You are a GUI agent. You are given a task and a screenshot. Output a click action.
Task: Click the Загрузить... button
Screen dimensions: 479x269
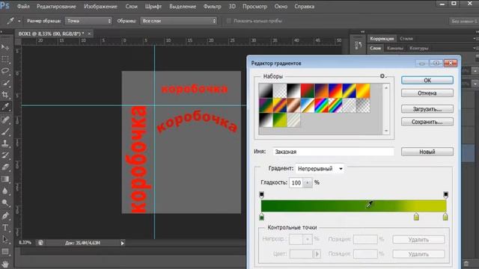pyautogui.click(x=427, y=109)
